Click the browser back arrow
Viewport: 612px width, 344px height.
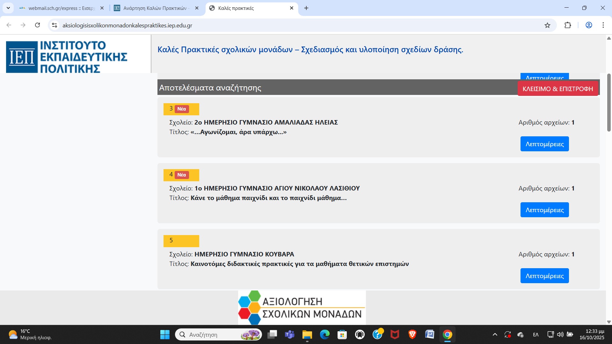point(9,25)
